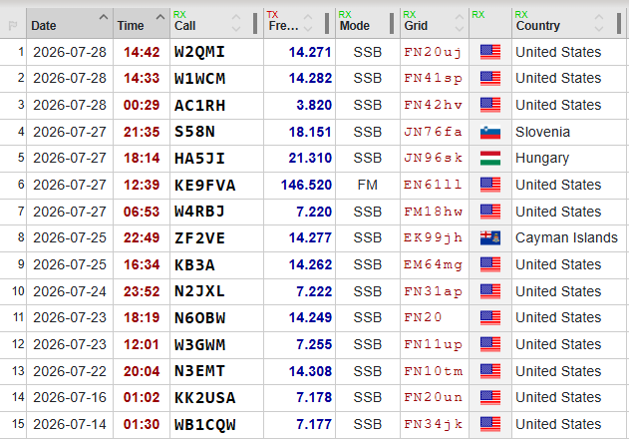Click the RX Grid column header
Viewport: 629px width, 441px height.
click(435, 23)
